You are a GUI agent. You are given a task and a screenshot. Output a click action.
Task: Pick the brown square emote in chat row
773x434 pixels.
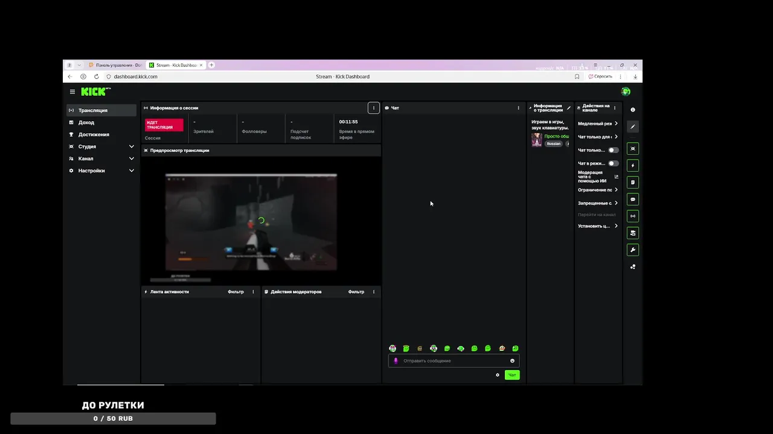pos(420,348)
